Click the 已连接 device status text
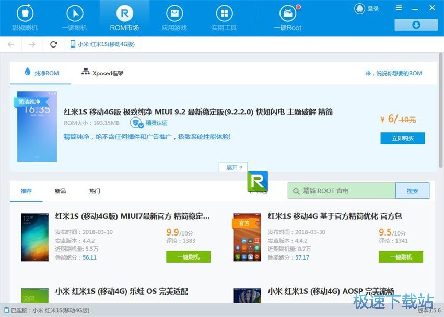This screenshot has width=444, height=317. [50, 311]
